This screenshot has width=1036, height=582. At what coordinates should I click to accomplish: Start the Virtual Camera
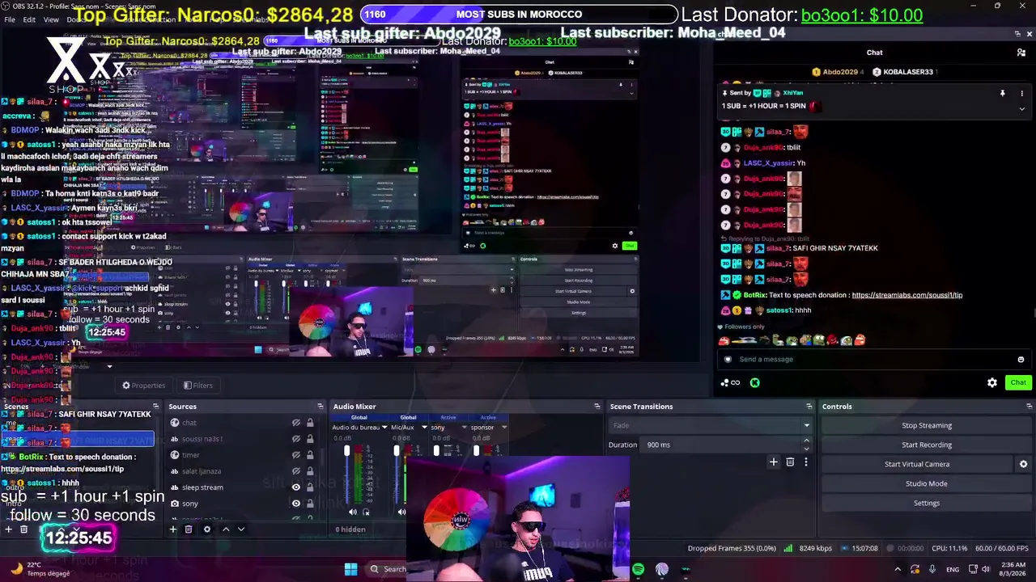coord(917,464)
